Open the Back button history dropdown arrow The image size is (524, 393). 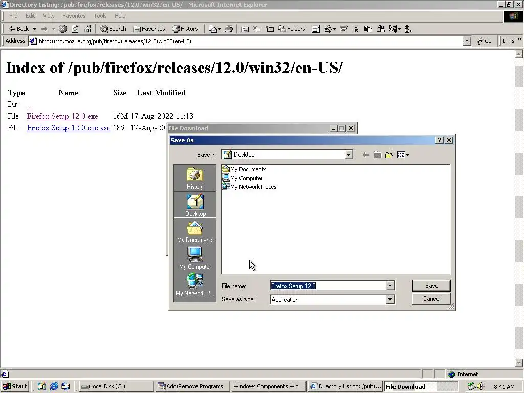point(34,29)
